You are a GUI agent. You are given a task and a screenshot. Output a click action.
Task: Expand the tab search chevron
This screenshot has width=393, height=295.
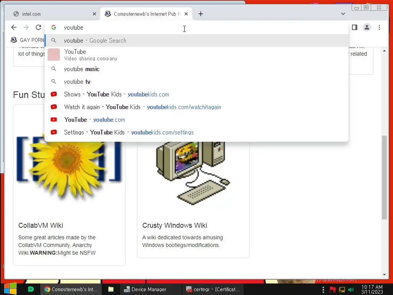[x=343, y=14]
